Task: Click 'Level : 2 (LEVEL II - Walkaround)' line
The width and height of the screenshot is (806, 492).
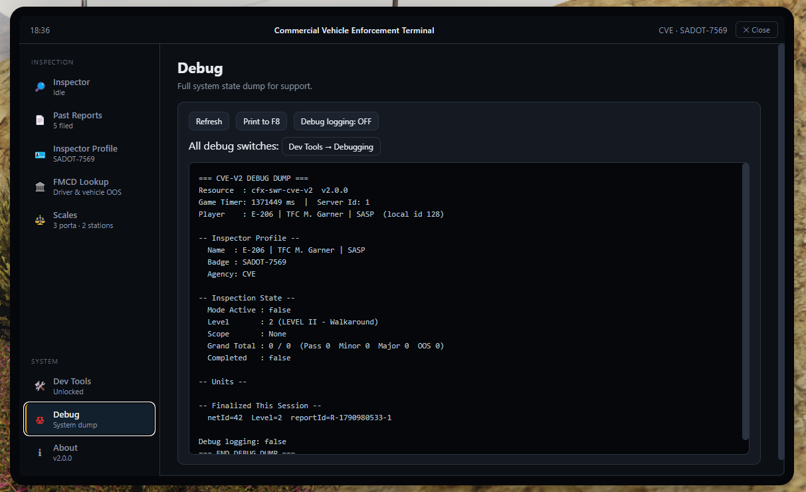Action: (292, 322)
